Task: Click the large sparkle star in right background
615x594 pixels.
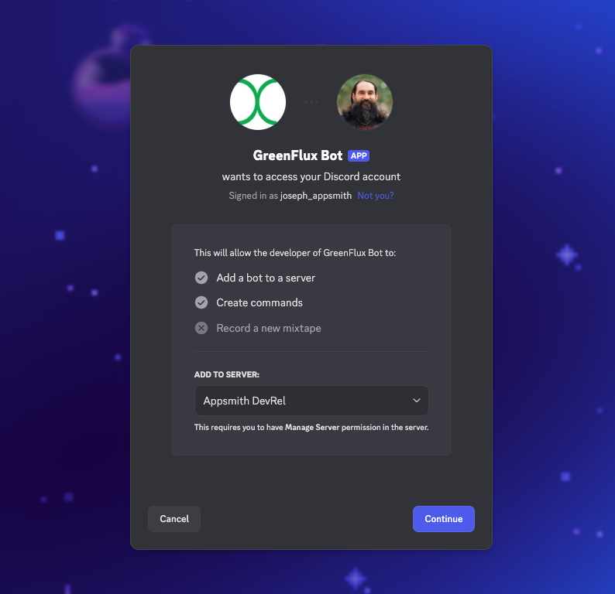Action: coord(567,255)
